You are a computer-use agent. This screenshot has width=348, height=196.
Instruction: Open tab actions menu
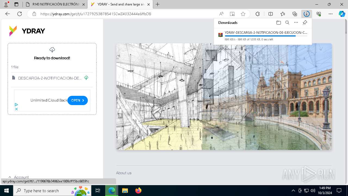tap(16, 4)
